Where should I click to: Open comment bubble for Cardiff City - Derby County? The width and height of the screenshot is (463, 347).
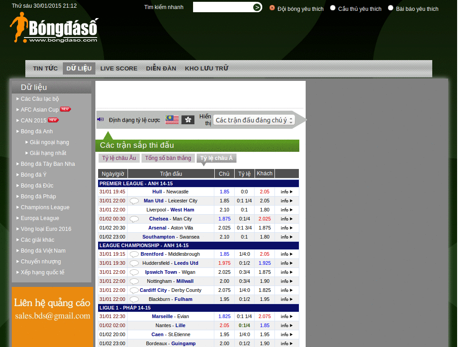(x=134, y=291)
